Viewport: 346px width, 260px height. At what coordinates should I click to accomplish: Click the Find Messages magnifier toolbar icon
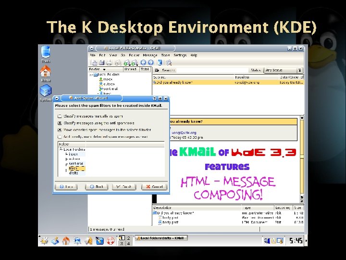coord(169,63)
